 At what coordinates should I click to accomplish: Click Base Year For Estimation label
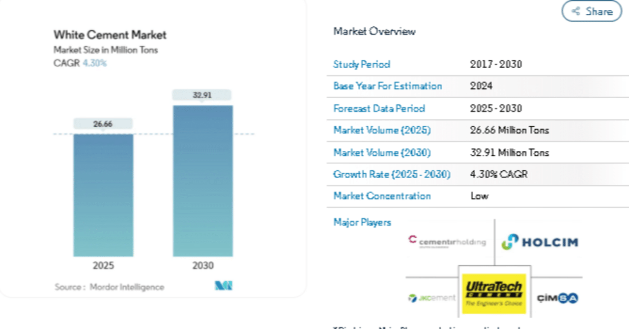click(x=388, y=86)
